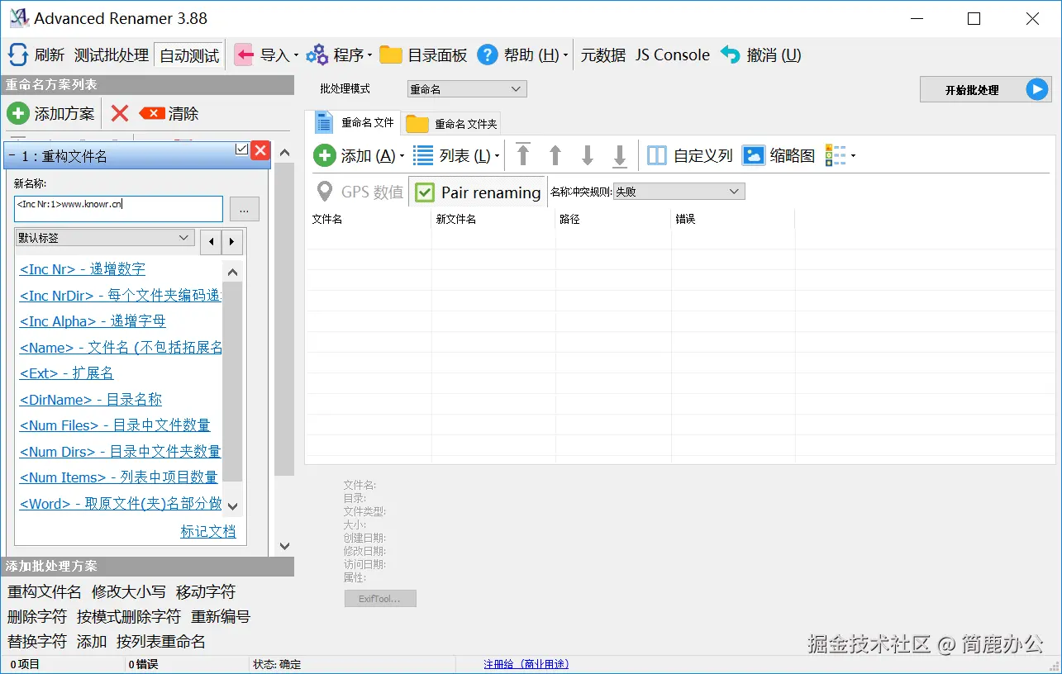Click the Start Batch play icon
This screenshot has width=1062, height=674.
(1037, 89)
